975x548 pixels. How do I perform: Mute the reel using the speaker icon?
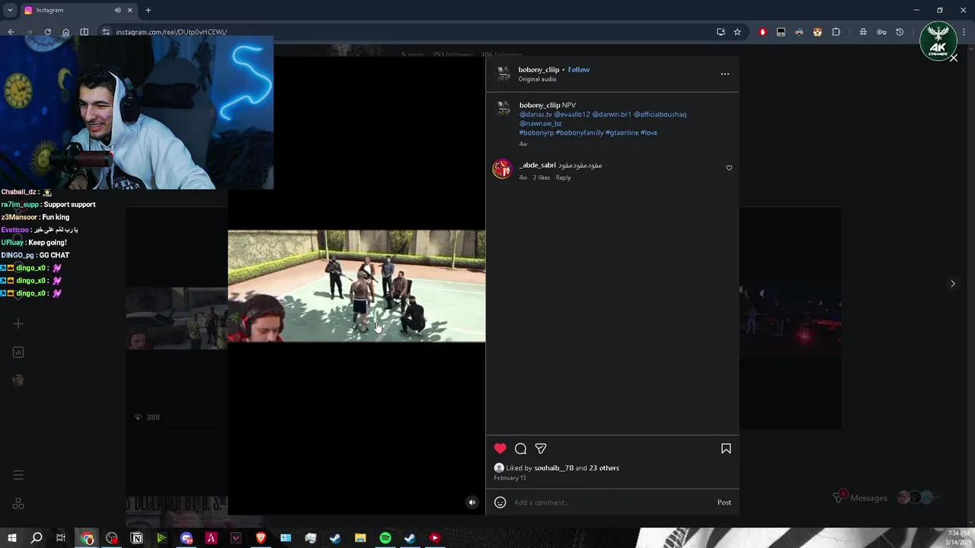tap(472, 502)
